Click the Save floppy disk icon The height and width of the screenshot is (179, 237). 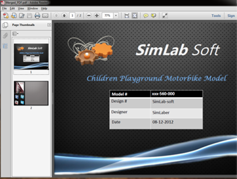(x=30, y=16)
